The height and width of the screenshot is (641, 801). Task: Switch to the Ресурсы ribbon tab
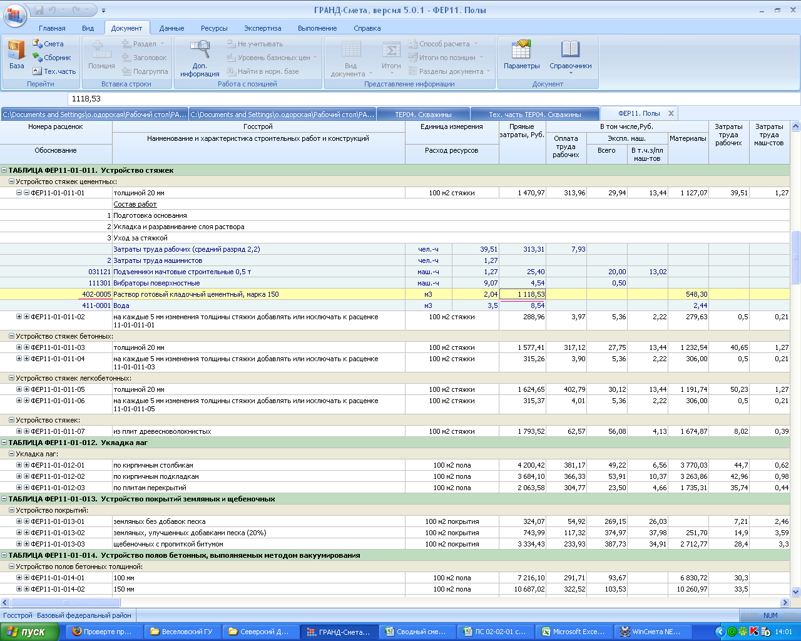(214, 28)
